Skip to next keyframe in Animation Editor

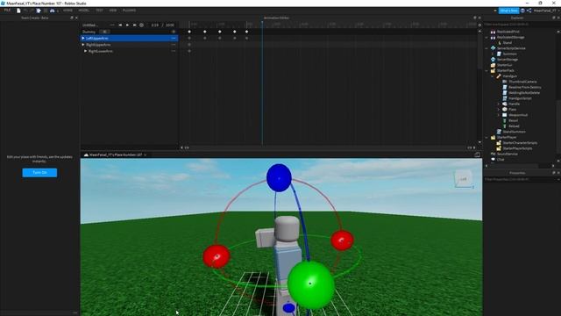pos(134,25)
